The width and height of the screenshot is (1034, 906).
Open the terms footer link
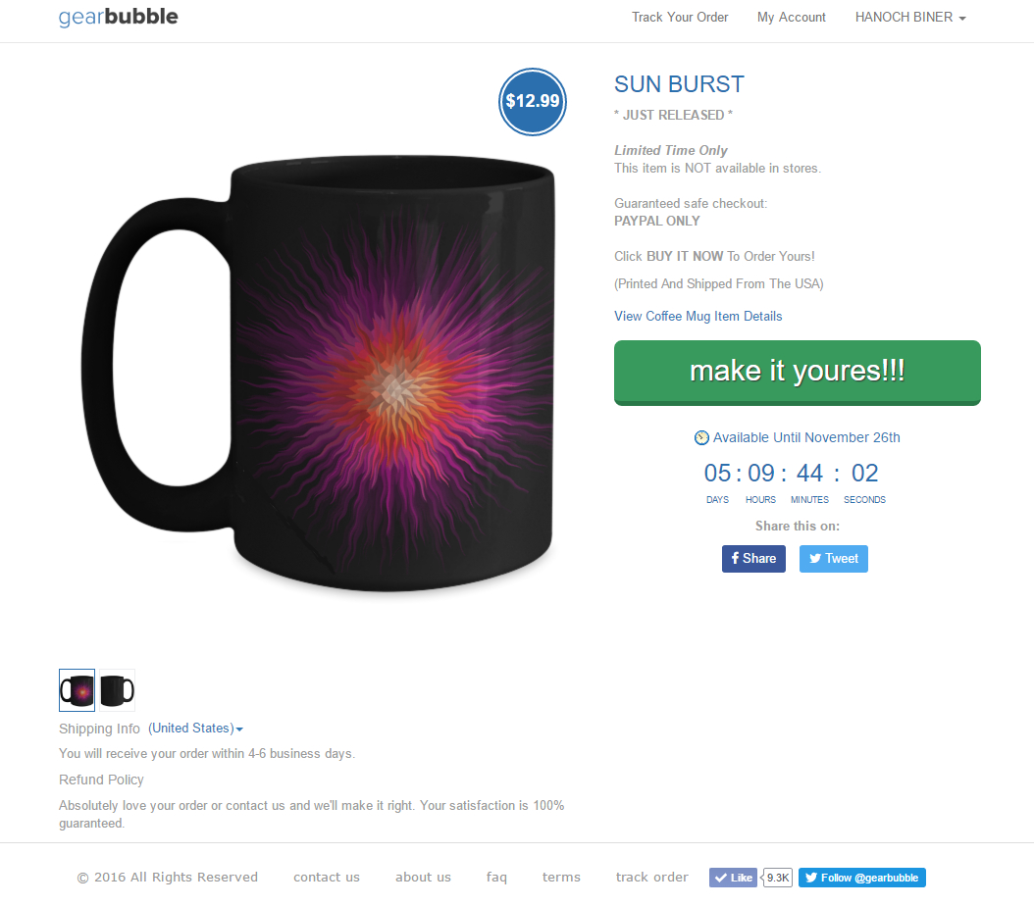tap(561, 877)
